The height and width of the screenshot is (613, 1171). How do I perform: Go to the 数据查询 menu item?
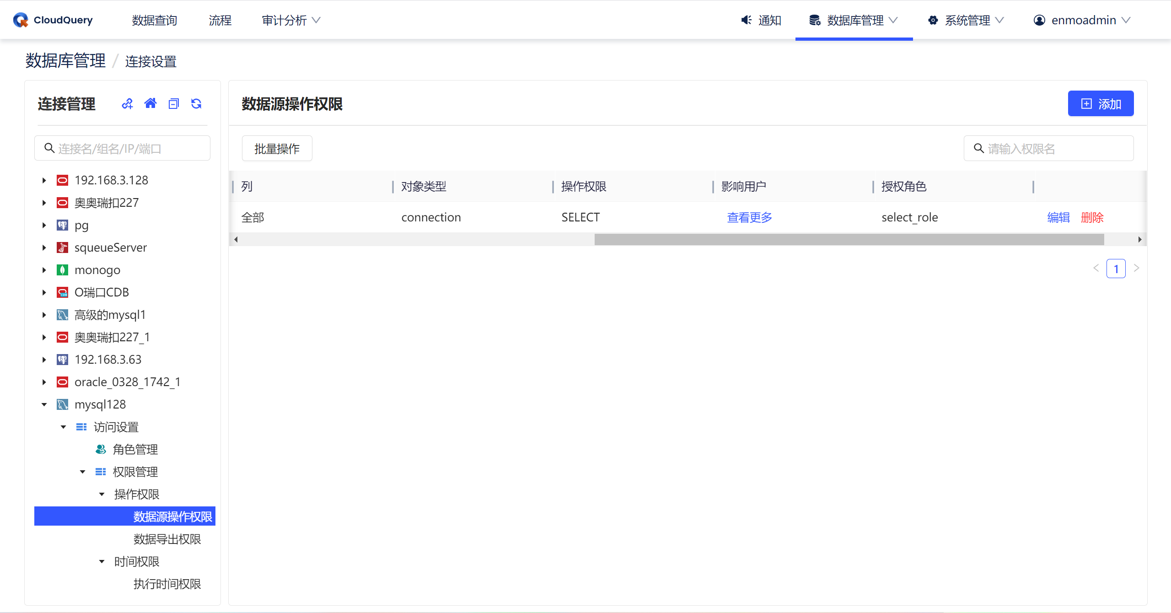[155, 20]
